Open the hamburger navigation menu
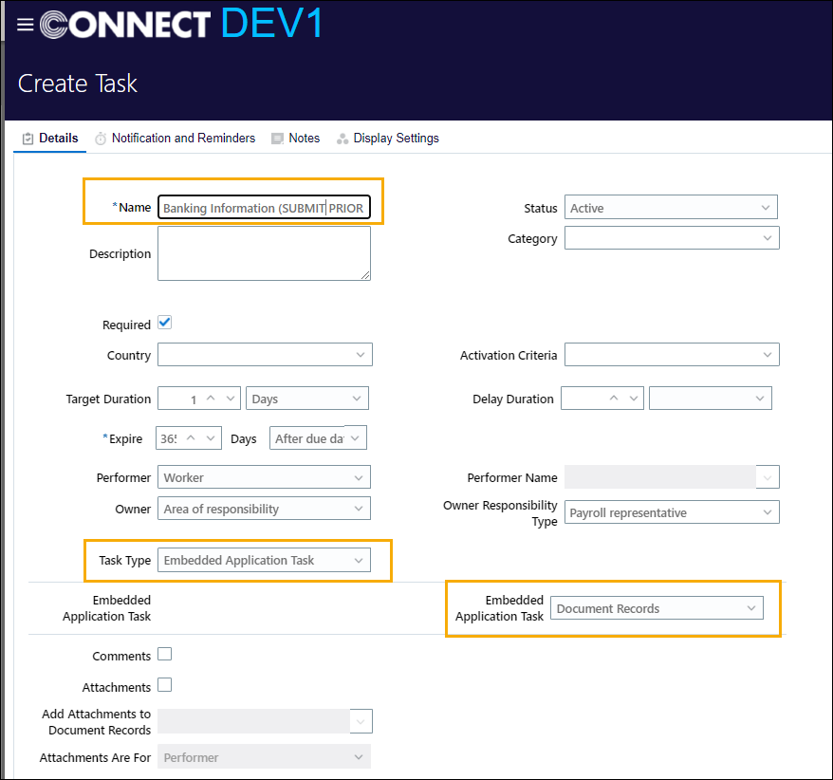The image size is (833, 780). tap(25, 25)
